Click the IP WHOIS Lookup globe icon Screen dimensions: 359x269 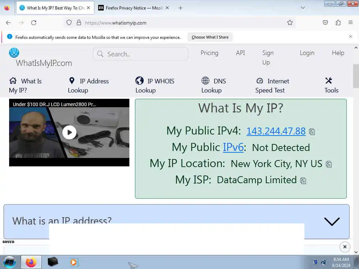[x=140, y=81]
